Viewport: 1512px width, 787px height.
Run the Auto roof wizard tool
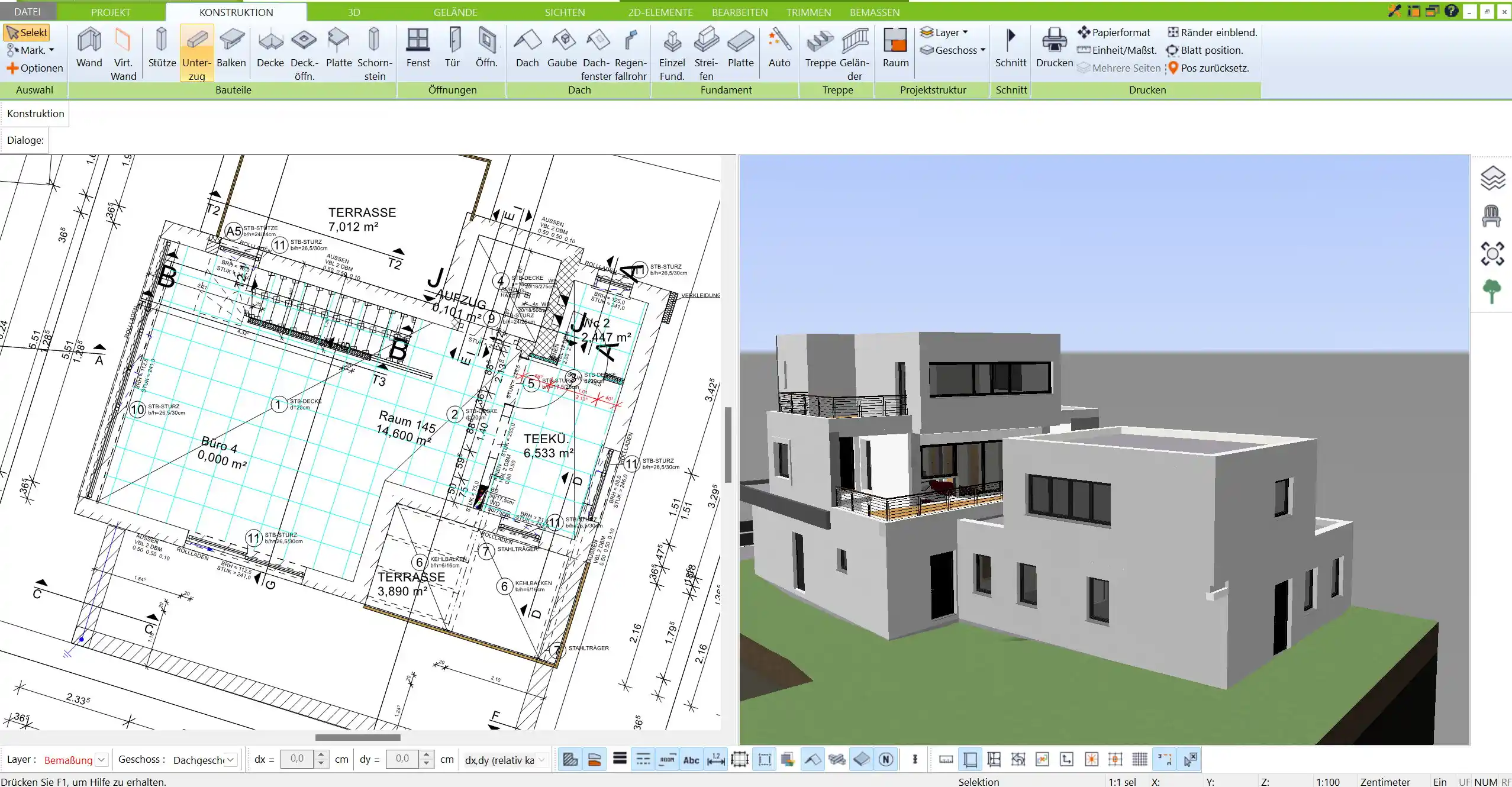coord(779,48)
